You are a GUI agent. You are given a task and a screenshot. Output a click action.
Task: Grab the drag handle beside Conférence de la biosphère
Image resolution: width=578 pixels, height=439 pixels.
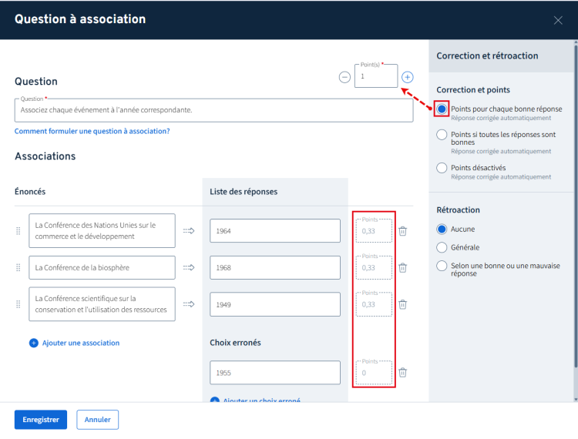18,267
